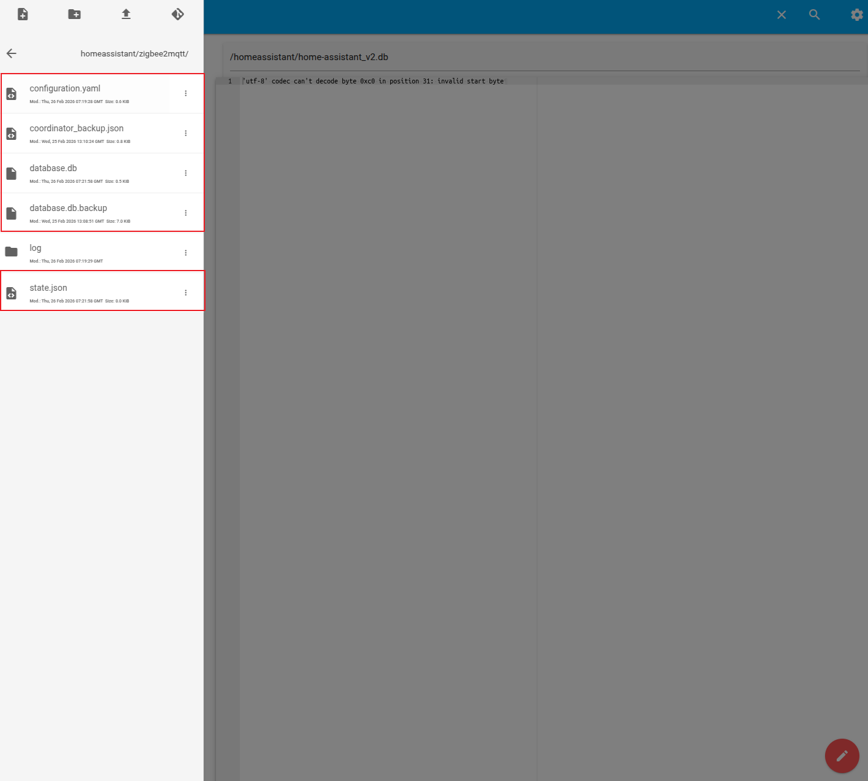Click the database.db file icon
Screen dimensions: 868x781
11,174
